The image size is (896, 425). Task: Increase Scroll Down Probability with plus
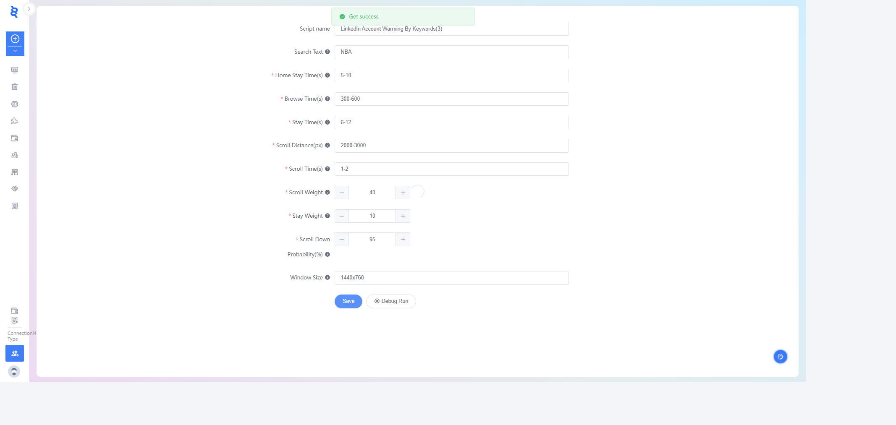coord(403,240)
